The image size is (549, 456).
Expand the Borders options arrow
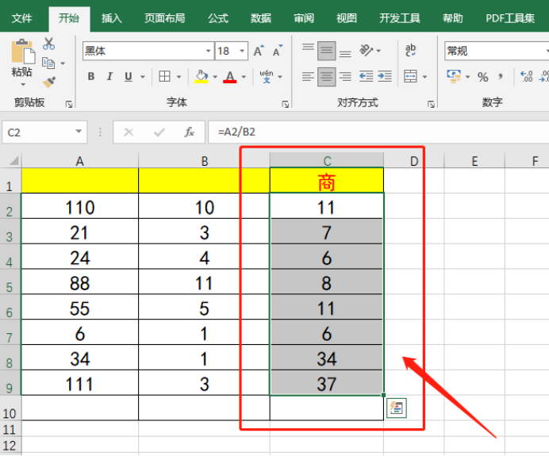click(x=179, y=77)
